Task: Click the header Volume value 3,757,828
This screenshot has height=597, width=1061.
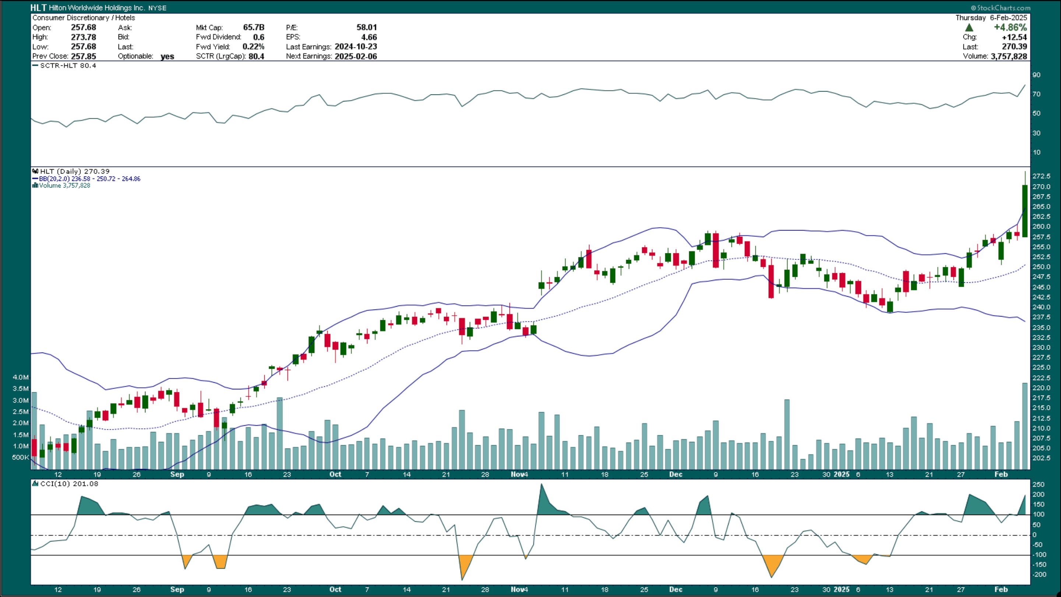Action: pos(1009,56)
